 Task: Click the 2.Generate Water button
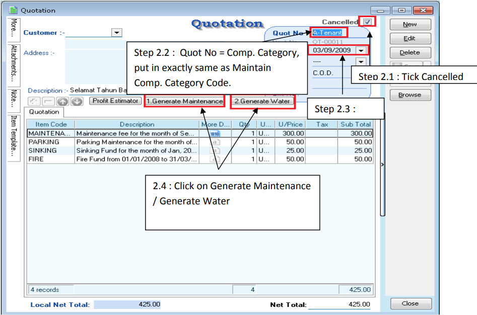(x=262, y=101)
